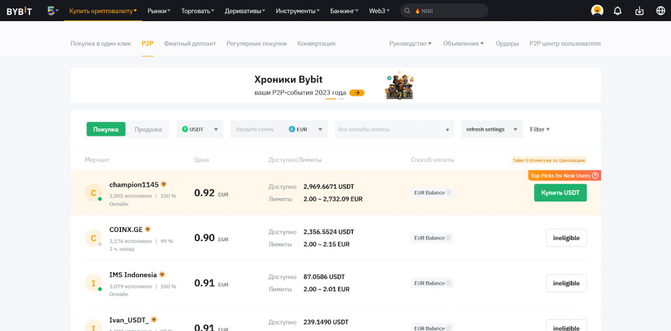This screenshot has height=331, width=671.
Task: Go to Покупка в один клик tab
Action: pos(100,43)
